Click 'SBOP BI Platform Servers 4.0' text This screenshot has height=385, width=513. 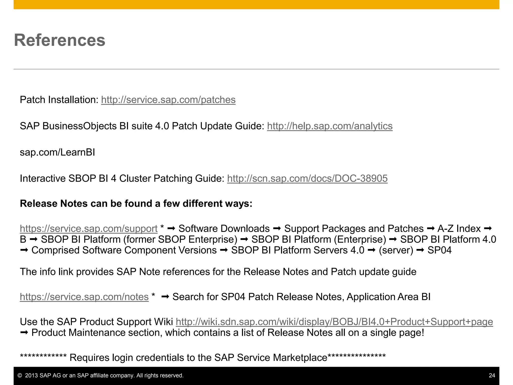pos(298,250)
